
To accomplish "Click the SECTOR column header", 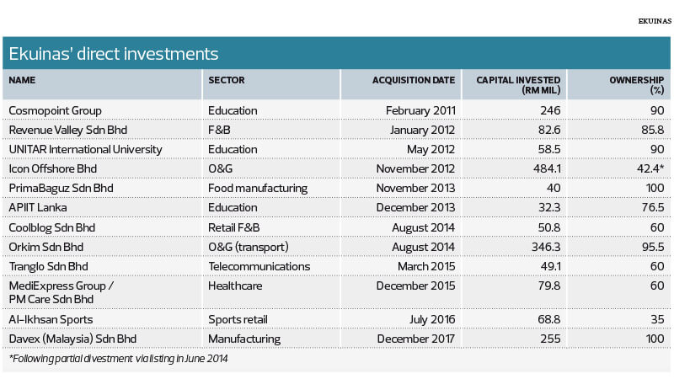I will coord(226,80).
